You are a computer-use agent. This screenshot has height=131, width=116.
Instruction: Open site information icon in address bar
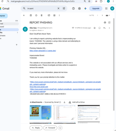point(8,1)
